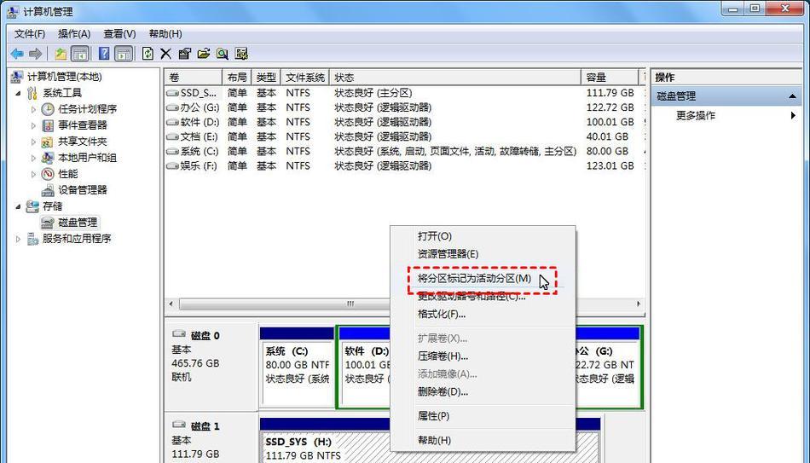810x463 pixels.
Task: Click the 服务和应用程序 icon
Action: 32,239
